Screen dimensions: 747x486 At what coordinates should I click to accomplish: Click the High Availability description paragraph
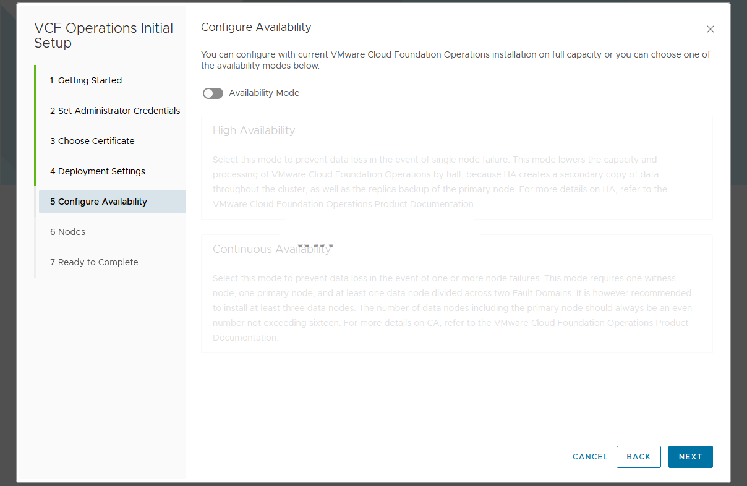point(440,182)
